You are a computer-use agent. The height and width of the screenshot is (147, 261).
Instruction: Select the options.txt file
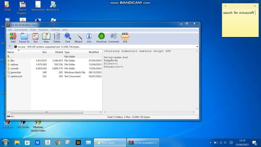click(x=54, y=76)
